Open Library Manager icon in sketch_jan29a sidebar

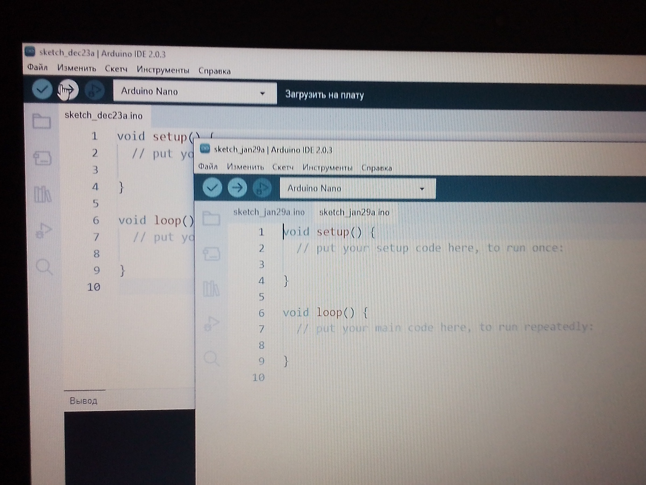point(211,289)
